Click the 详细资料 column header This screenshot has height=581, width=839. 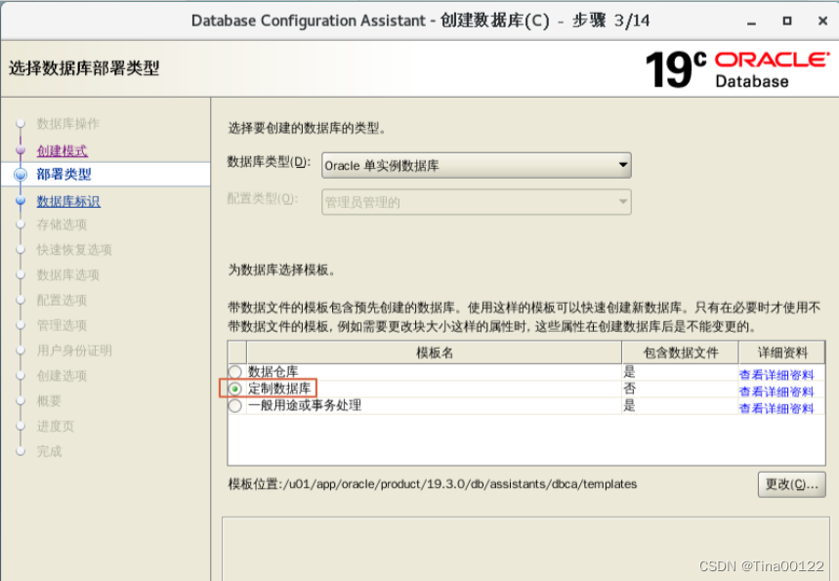pyautogui.click(x=781, y=353)
